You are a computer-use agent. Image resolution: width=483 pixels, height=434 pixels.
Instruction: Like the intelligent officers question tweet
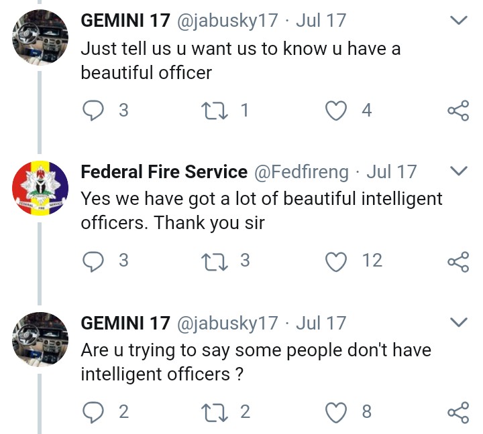pos(336,412)
